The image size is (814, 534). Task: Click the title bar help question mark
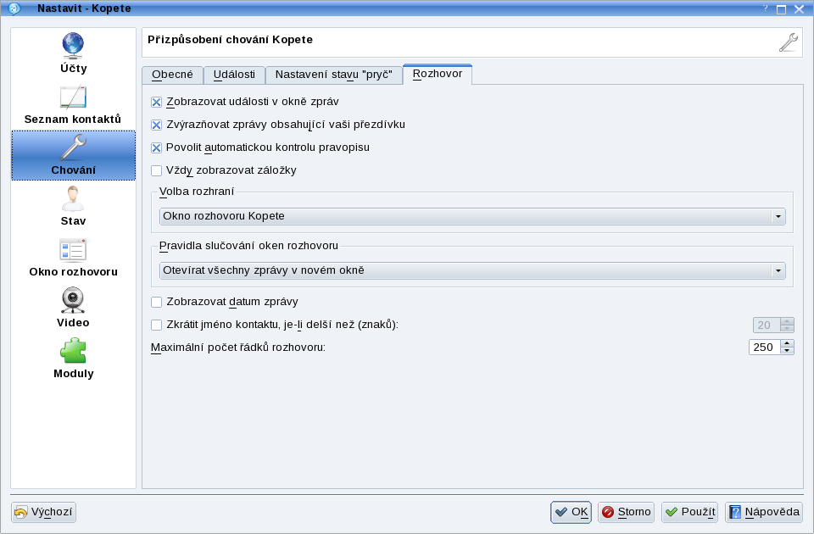tap(765, 8)
